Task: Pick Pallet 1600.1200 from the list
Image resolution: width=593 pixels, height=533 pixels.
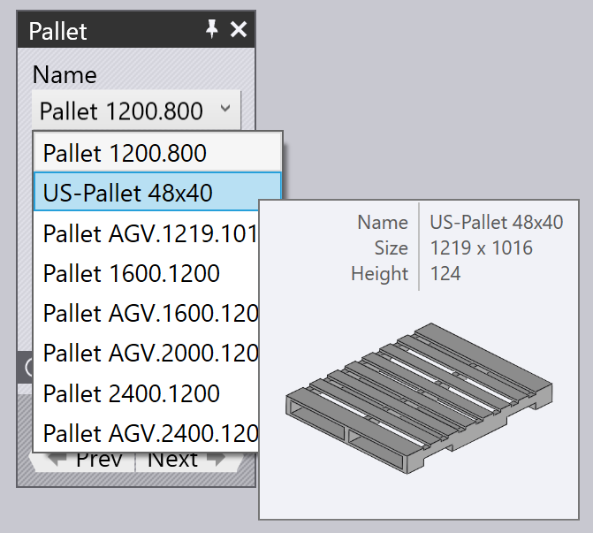Action: (x=147, y=273)
